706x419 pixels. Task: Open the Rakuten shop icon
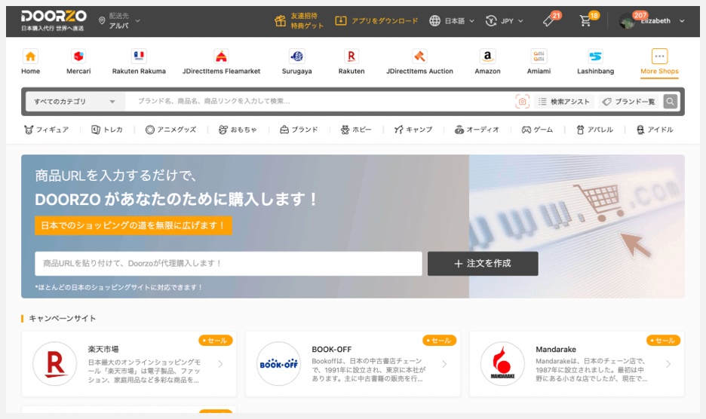[x=351, y=57]
